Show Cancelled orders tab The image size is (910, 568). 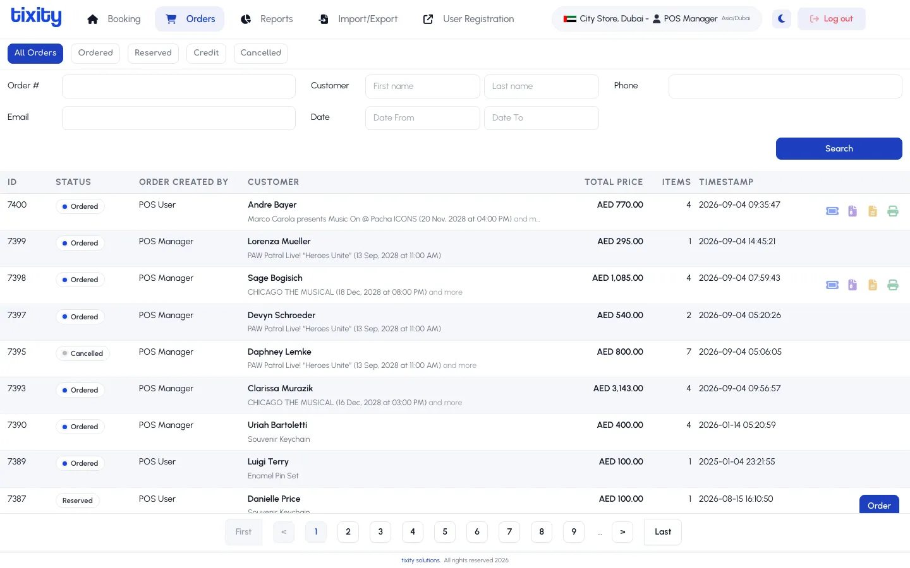point(261,53)
